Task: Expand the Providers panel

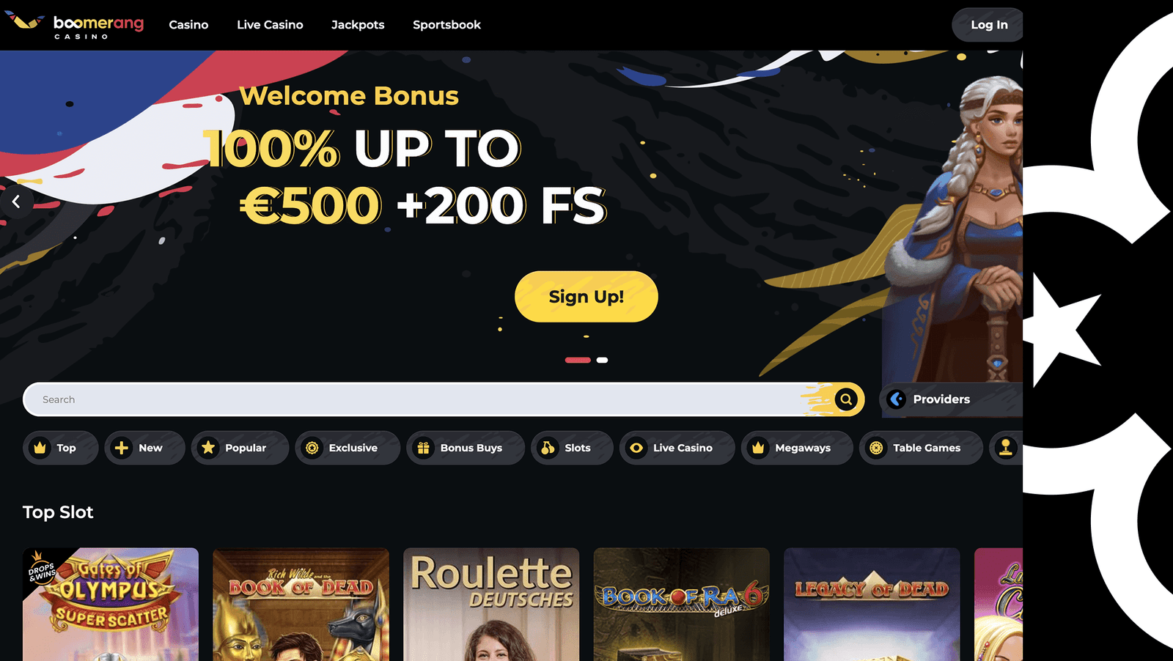Action: [951, 399]
